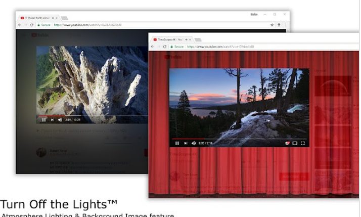
Task: Reload page in the front Chrome window
Action: coord(165,47)
